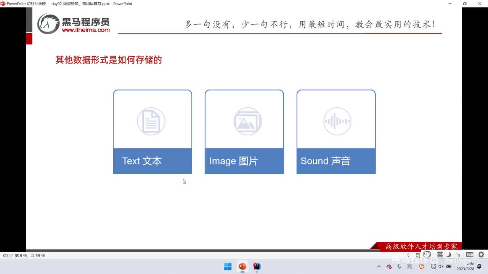This screenshot has height=274, width=488.
Task: Click the document icon in Text card
Action: [151, 121]
